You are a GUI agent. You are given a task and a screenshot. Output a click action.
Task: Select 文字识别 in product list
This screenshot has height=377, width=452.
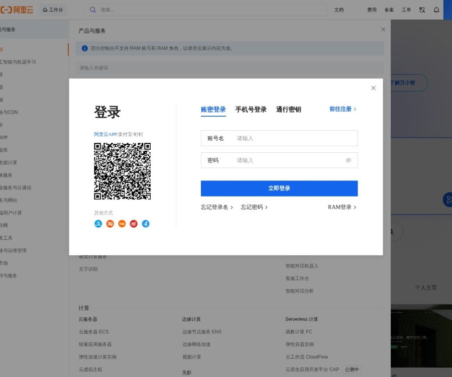point(88,269)
